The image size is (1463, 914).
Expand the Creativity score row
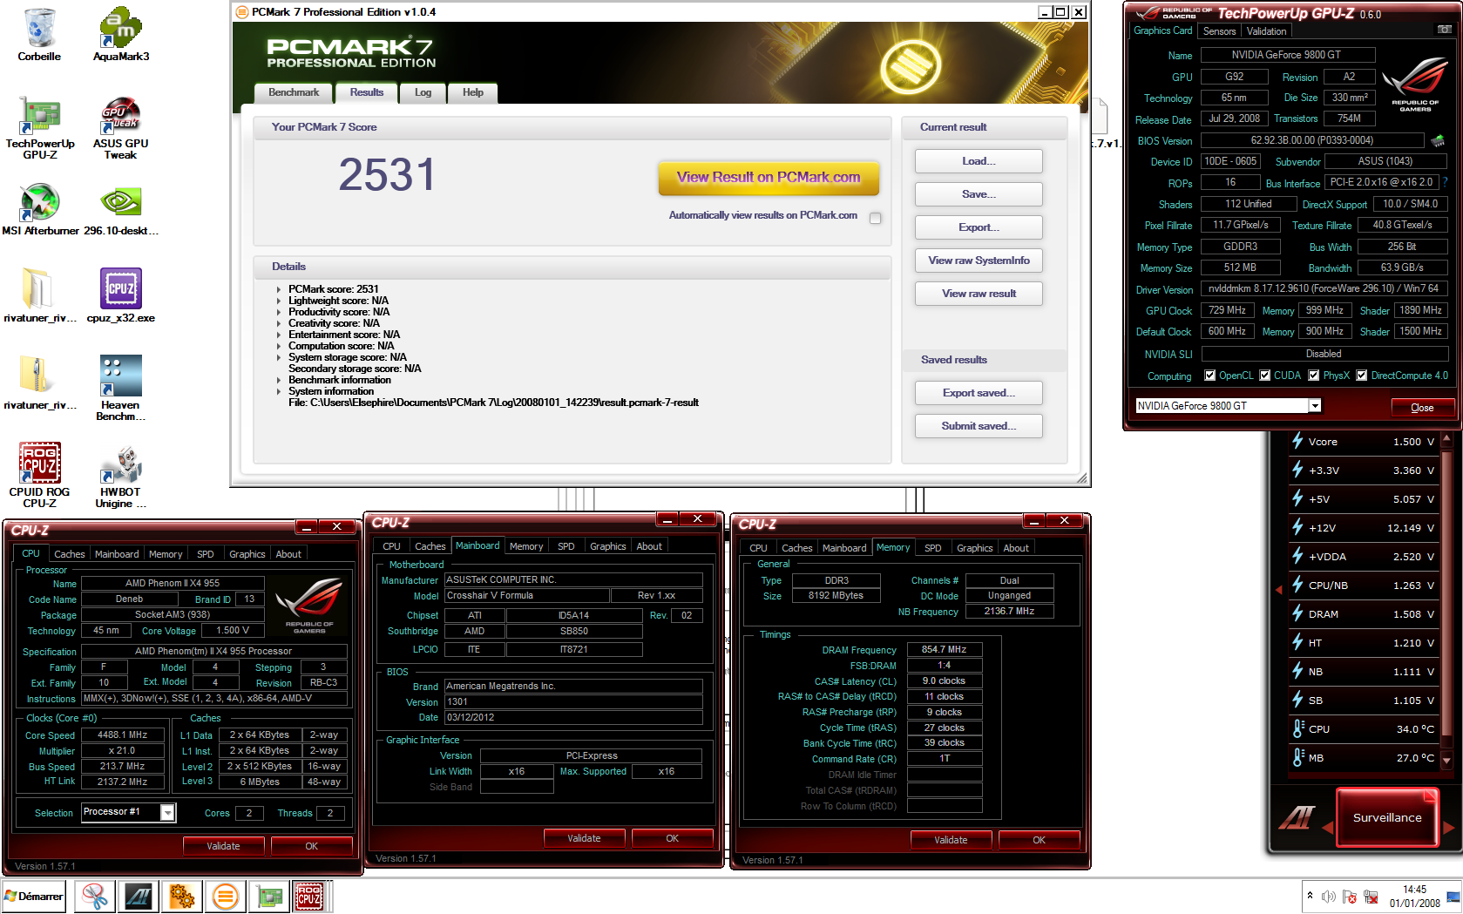click(x=279, y=323)
